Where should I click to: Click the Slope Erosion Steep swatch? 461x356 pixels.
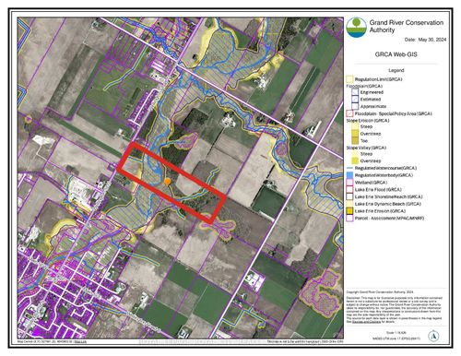click(355, 126)
